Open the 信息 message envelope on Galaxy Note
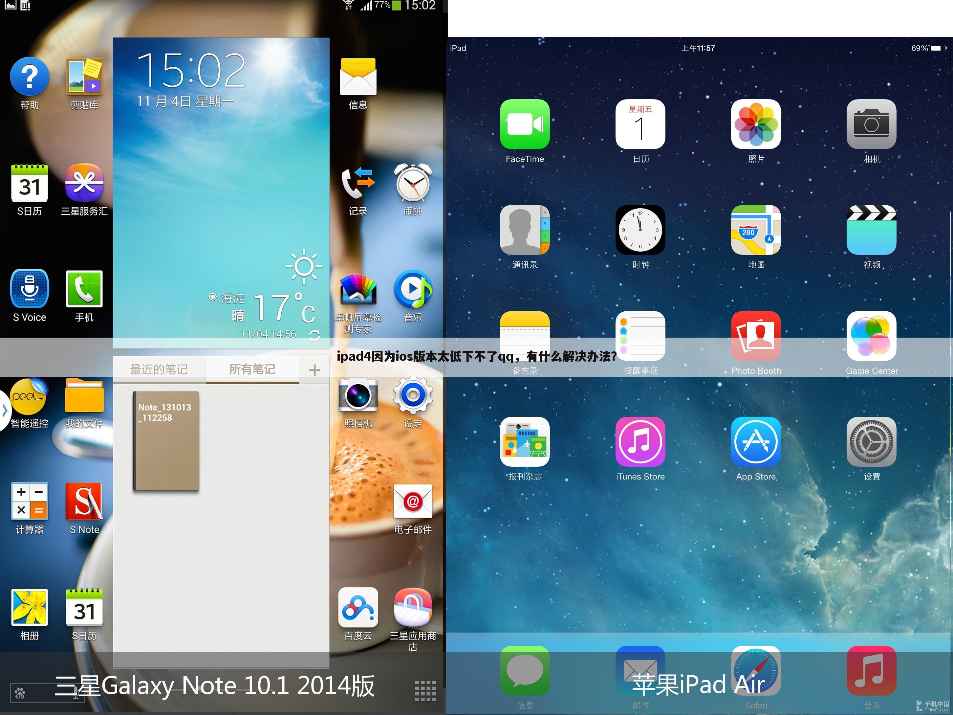 point(358,77)
